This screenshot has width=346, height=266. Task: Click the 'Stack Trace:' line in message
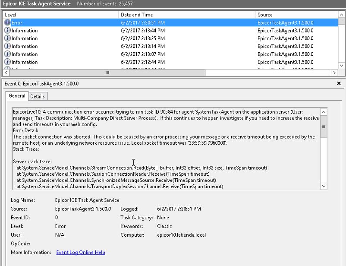pyautogui.click(x=26, y=149)
